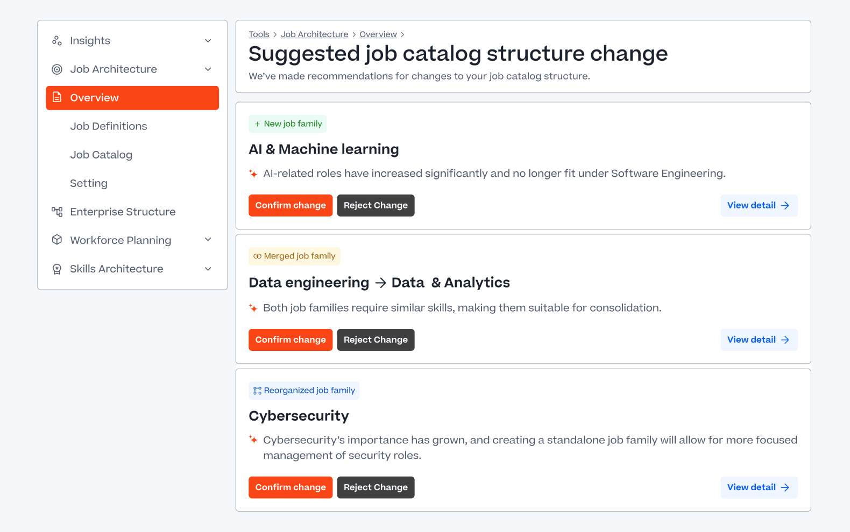Go to Job Catalog in the sidebar
Viewport: 850px width, 532px height.
pos(101,154)
